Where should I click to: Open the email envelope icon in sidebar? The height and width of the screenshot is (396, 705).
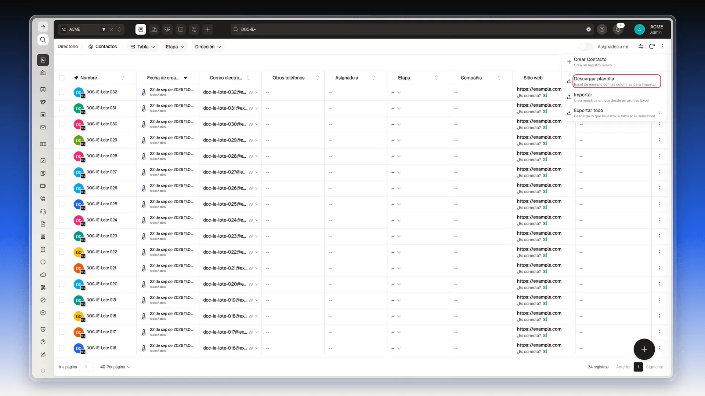43,128
